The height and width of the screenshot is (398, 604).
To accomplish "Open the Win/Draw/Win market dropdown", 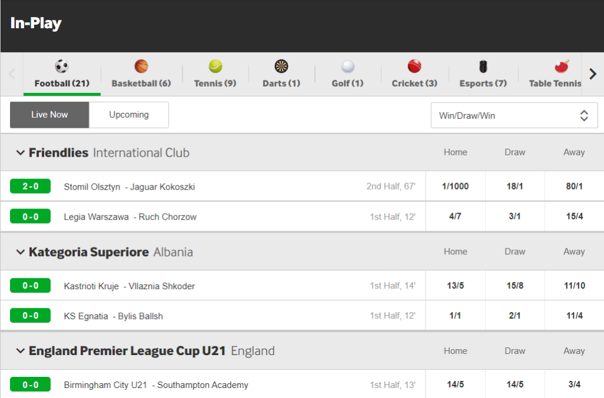I will tap(514, 115).
